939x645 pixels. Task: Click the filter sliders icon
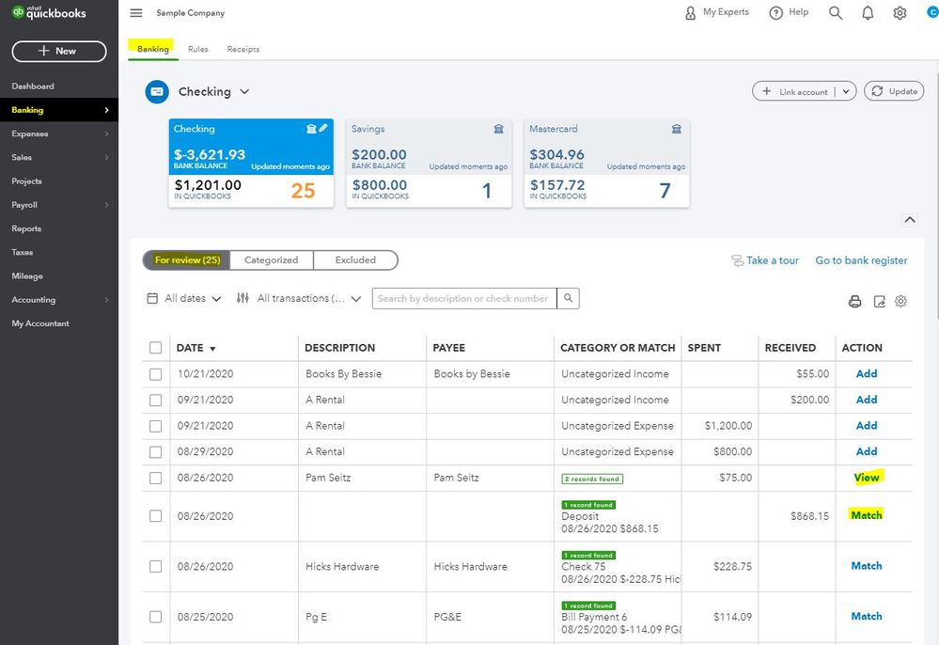[243, 298]
